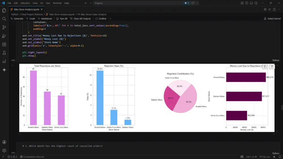The width and height of the screenshot is (283, 159).
Task: Copy the chart output image
Action: click(265, 67)
